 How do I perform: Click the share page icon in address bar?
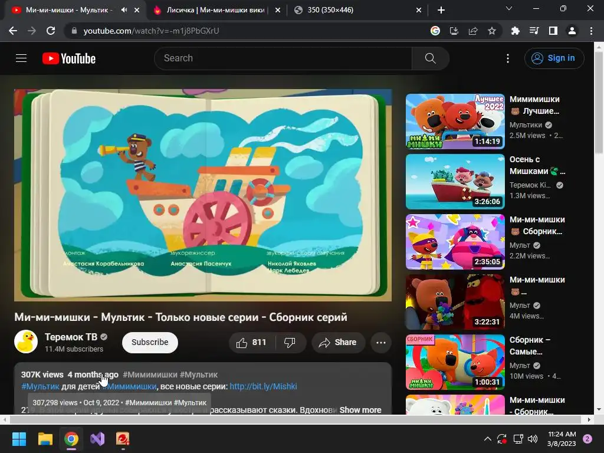472,31
